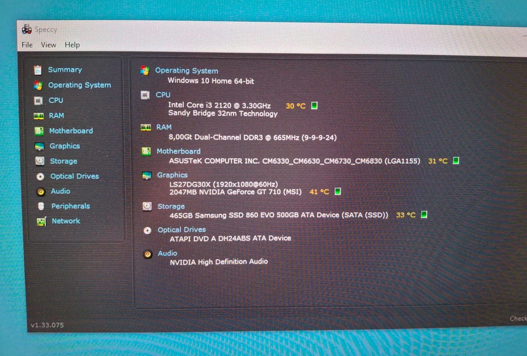Open the File menu
Screen dimensions: 527x356
(27, 44)
